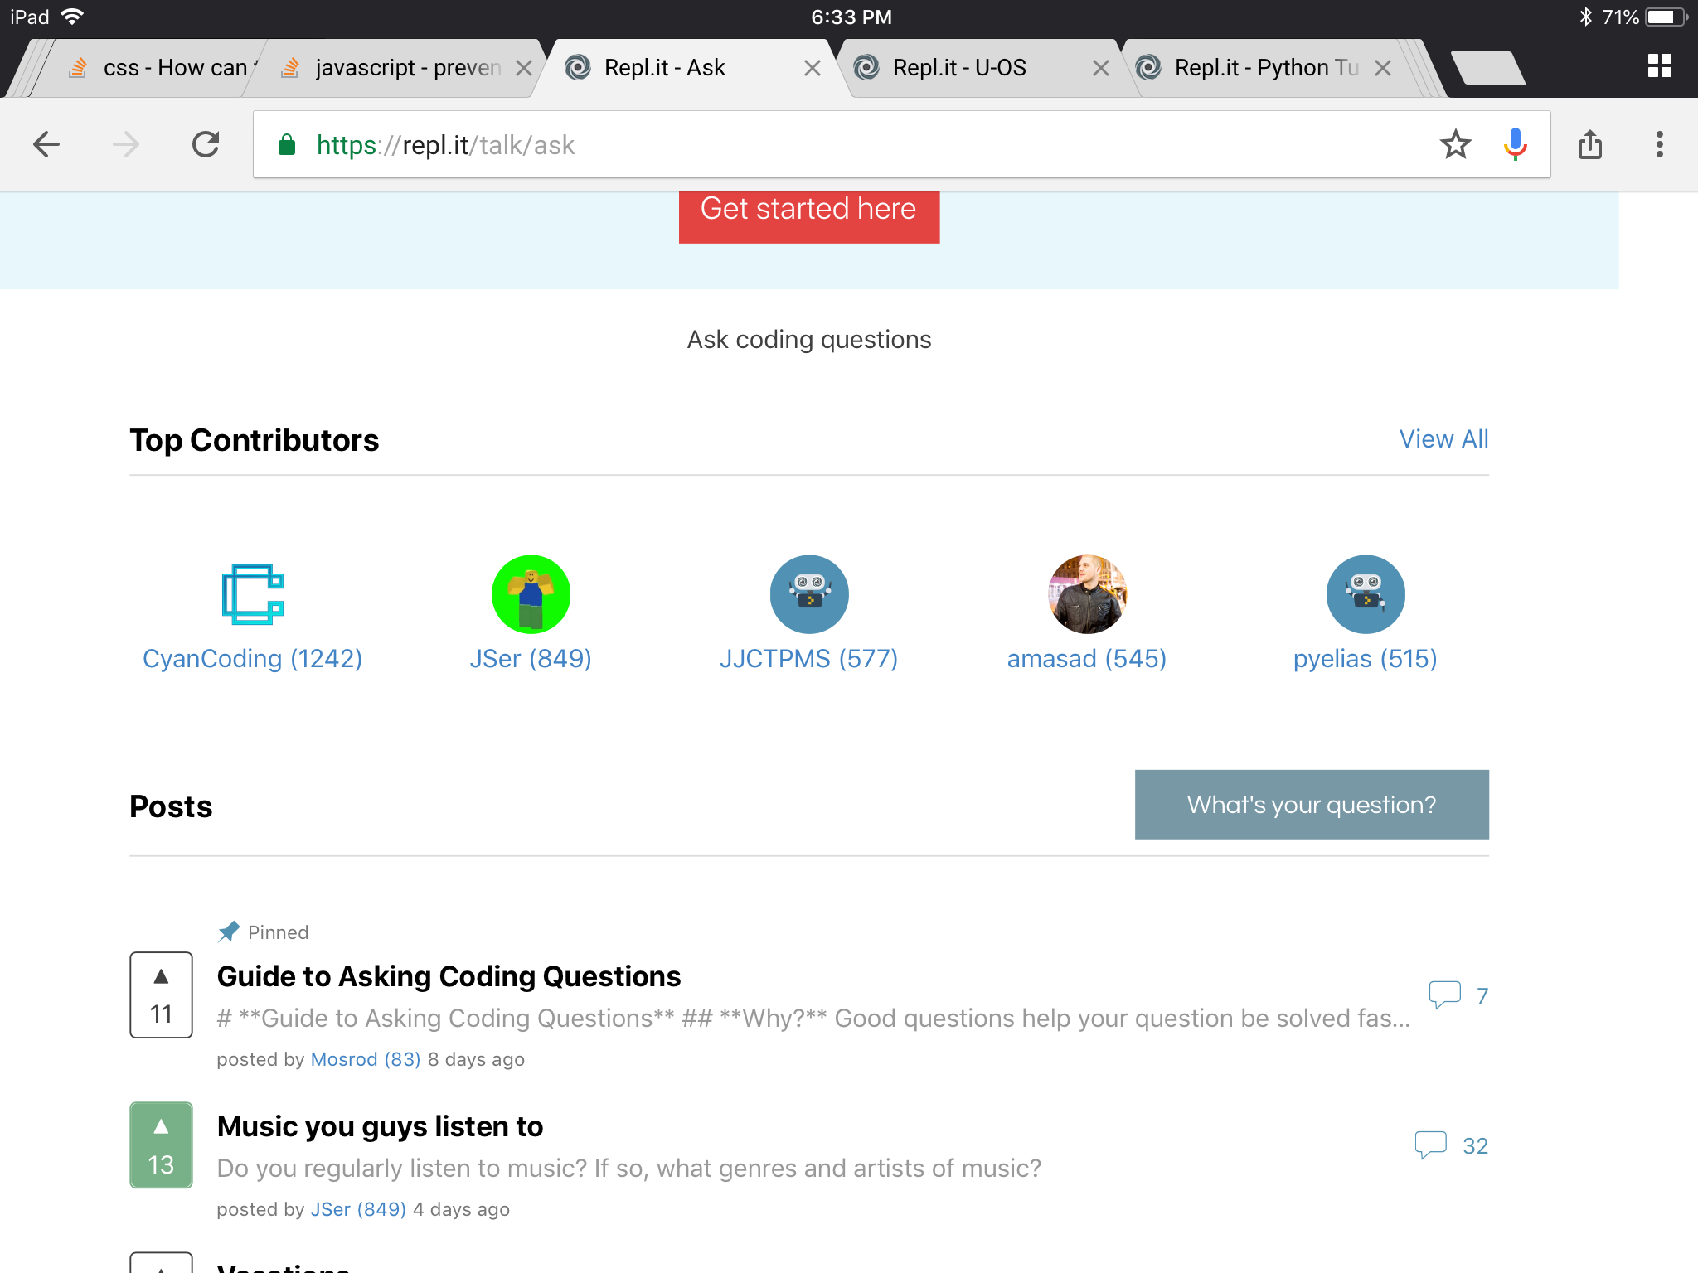Go back using the browser back arrow

pyautogui.click(x=46, y=144)
